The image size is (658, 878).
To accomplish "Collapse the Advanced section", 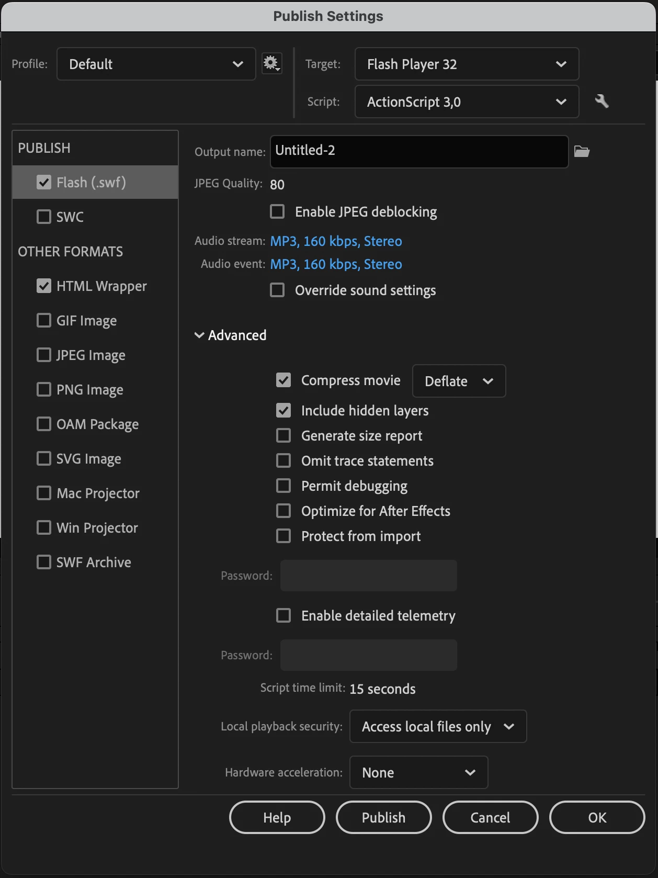I will coord(199,335).
